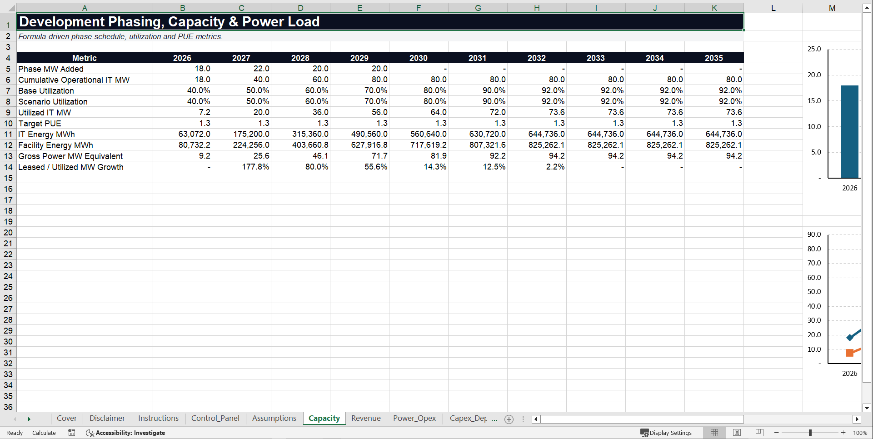Image resolution: width=873 pixels, height=439 pixels.
Task: Select cell with value 177.8%
Action: pyautogui.click(x=241, y=167)
